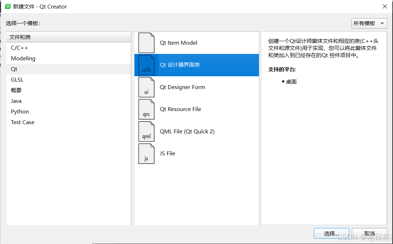
Task: Select the Qt category
Action: pos(68,69)
